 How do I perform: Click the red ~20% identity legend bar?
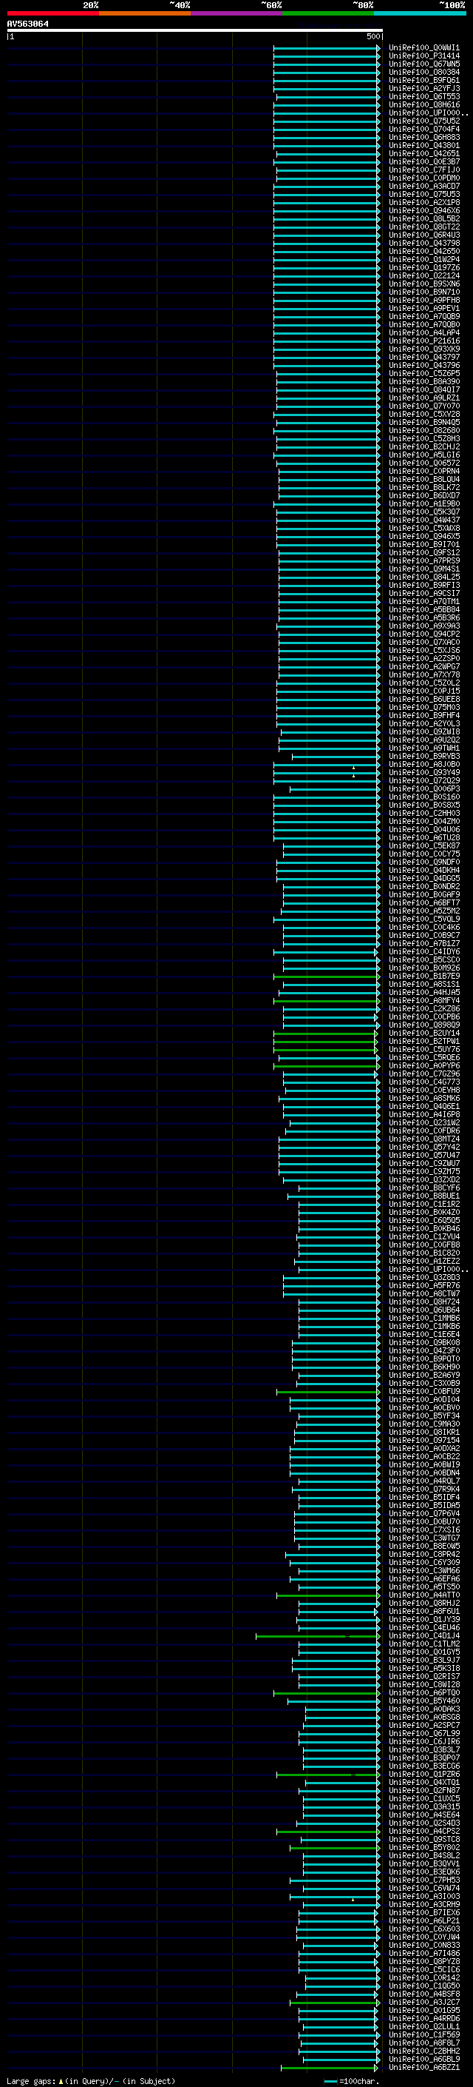52,13
